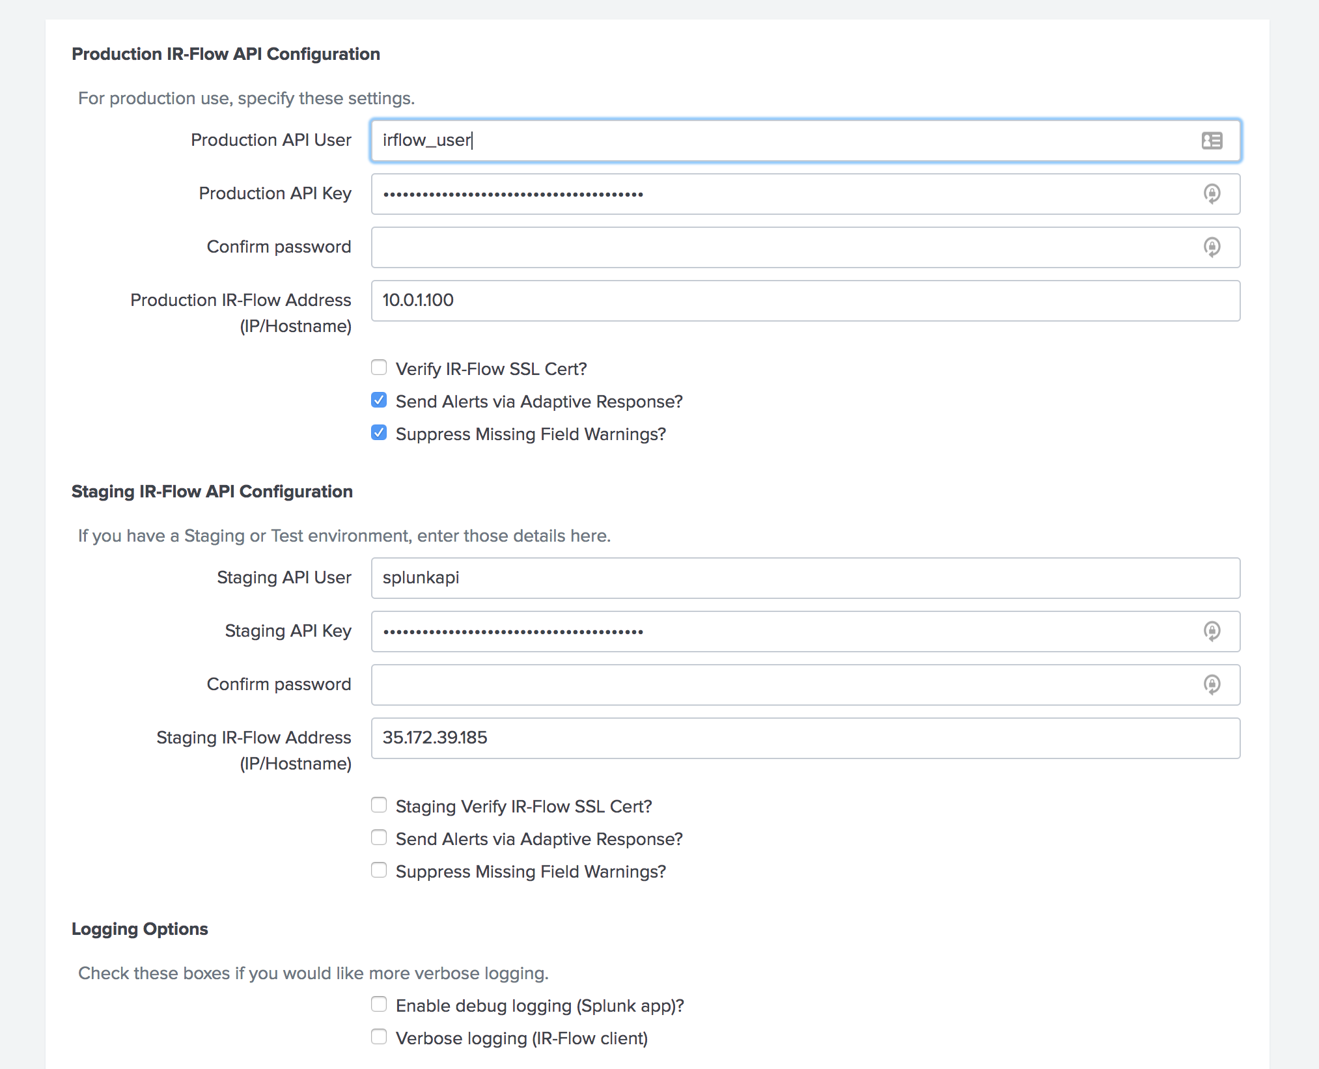Focus the Production API User text field

tap(781, 141)
